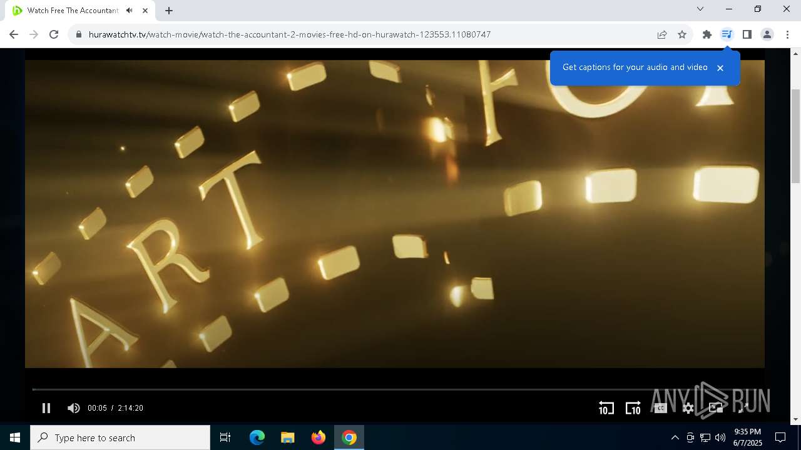Open Task View on taskbar
This screenshot has height=450, width=801.
pyautogui.click(x=225, y=437)
